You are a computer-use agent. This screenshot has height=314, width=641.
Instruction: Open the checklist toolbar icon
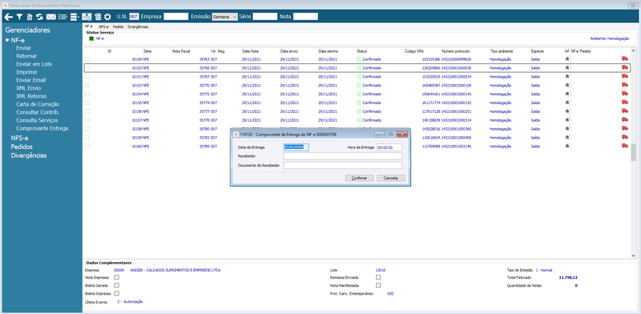point(62,17)
